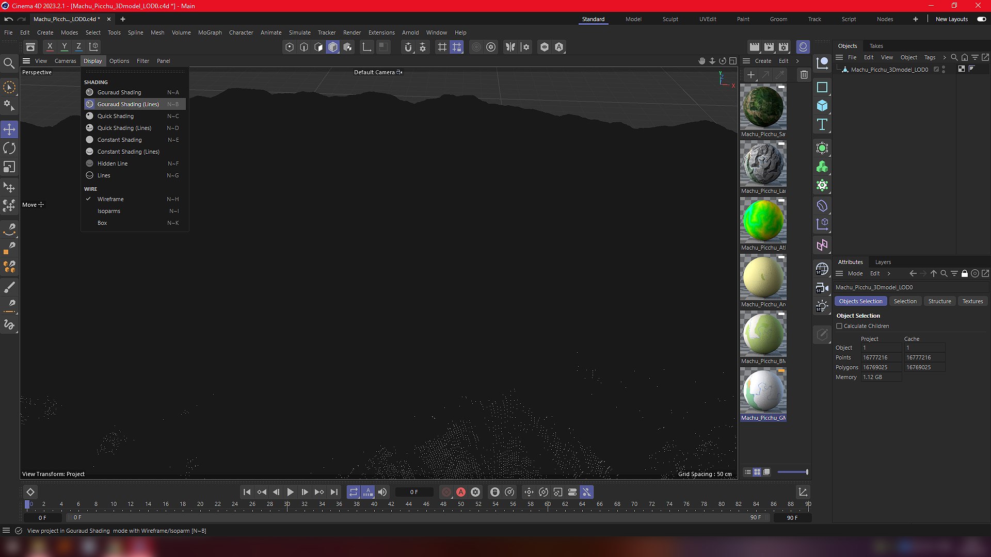Select the Scale tool in left toolbar
991x557 pixels.
coord(9,167)
